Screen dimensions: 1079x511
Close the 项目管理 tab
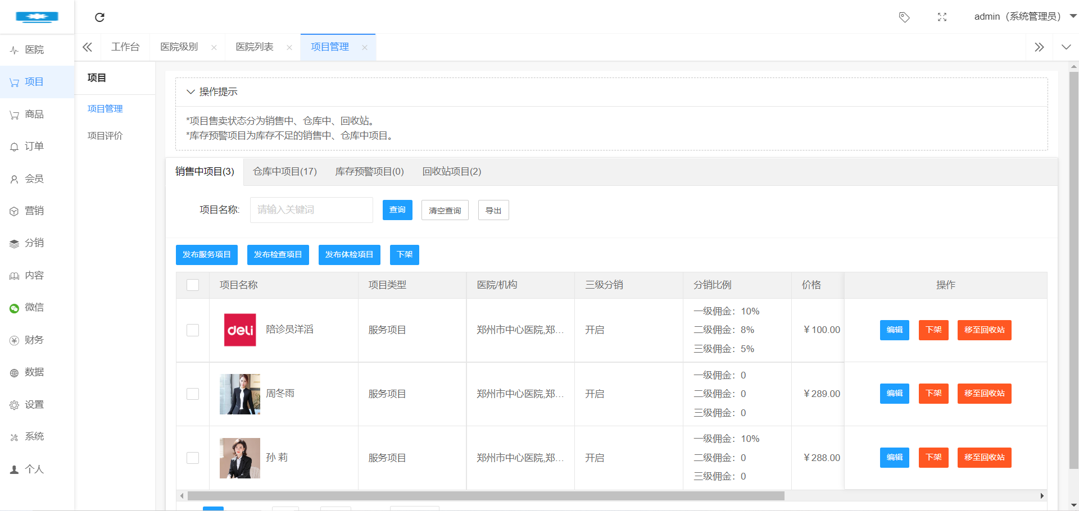click(x=365, y=48)
